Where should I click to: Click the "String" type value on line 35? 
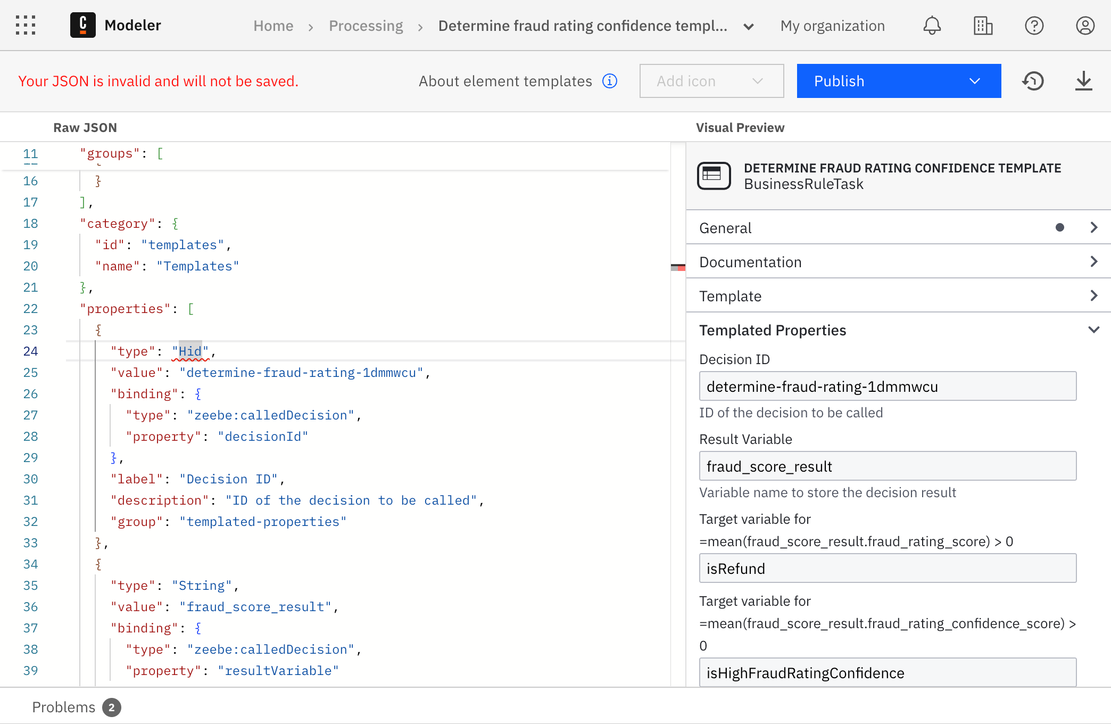coord(202,586)
